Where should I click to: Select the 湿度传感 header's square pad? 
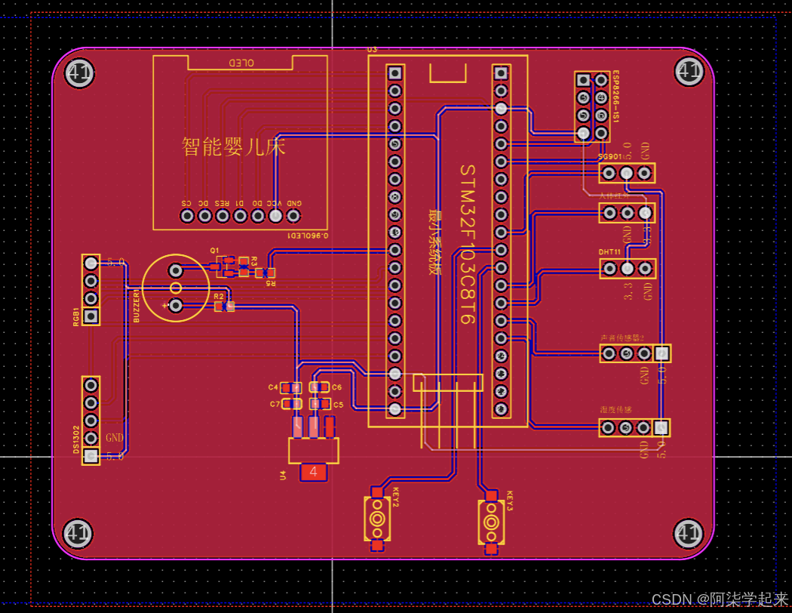click(x=662, y=428)
